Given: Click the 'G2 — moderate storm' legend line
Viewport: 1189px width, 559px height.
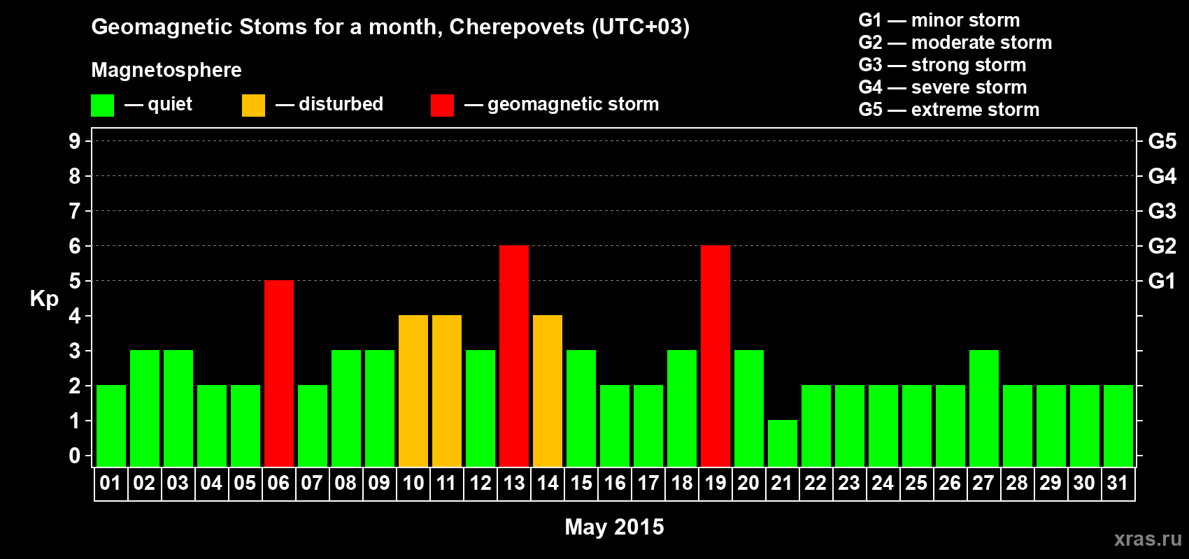Looking at the screenshot, I should (x=955, y=43).
